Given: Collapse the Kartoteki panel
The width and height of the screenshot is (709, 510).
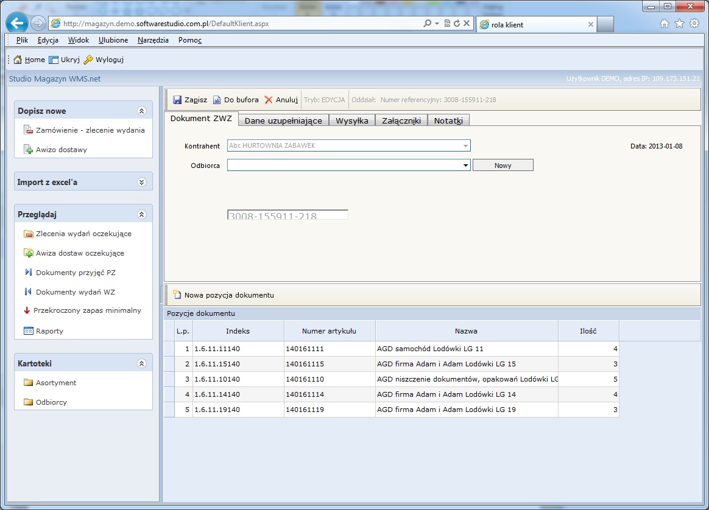Looking at the screenshot, I should coord(141,363).
